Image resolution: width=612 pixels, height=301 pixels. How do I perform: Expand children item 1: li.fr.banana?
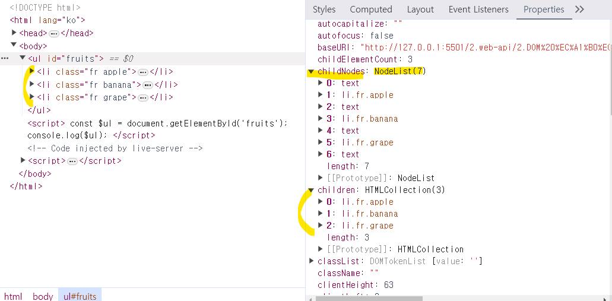click(321, 214)
